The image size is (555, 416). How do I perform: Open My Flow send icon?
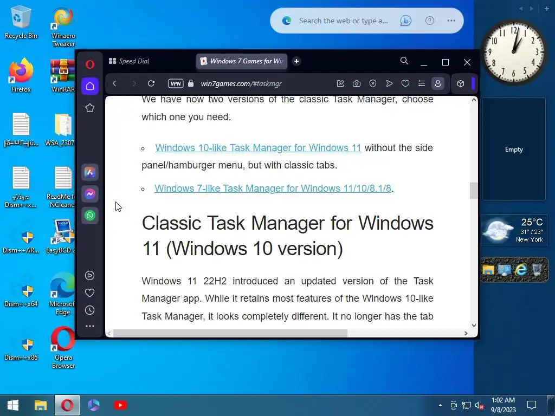[x=389, y=83]
